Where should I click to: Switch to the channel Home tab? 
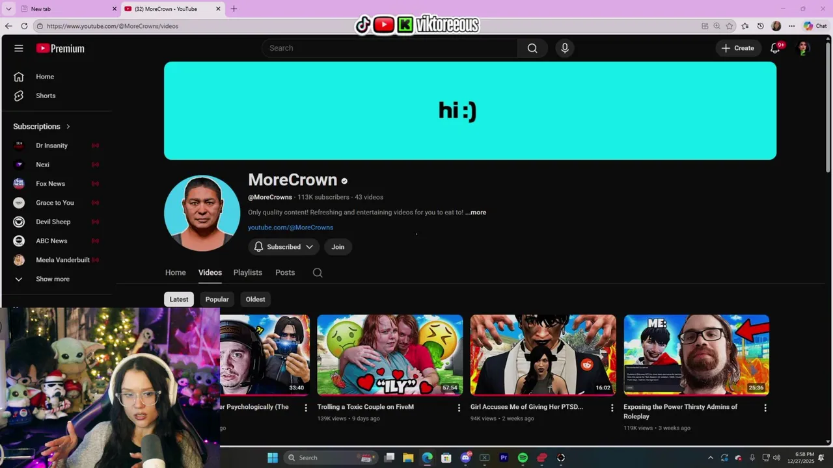(176, 272)
